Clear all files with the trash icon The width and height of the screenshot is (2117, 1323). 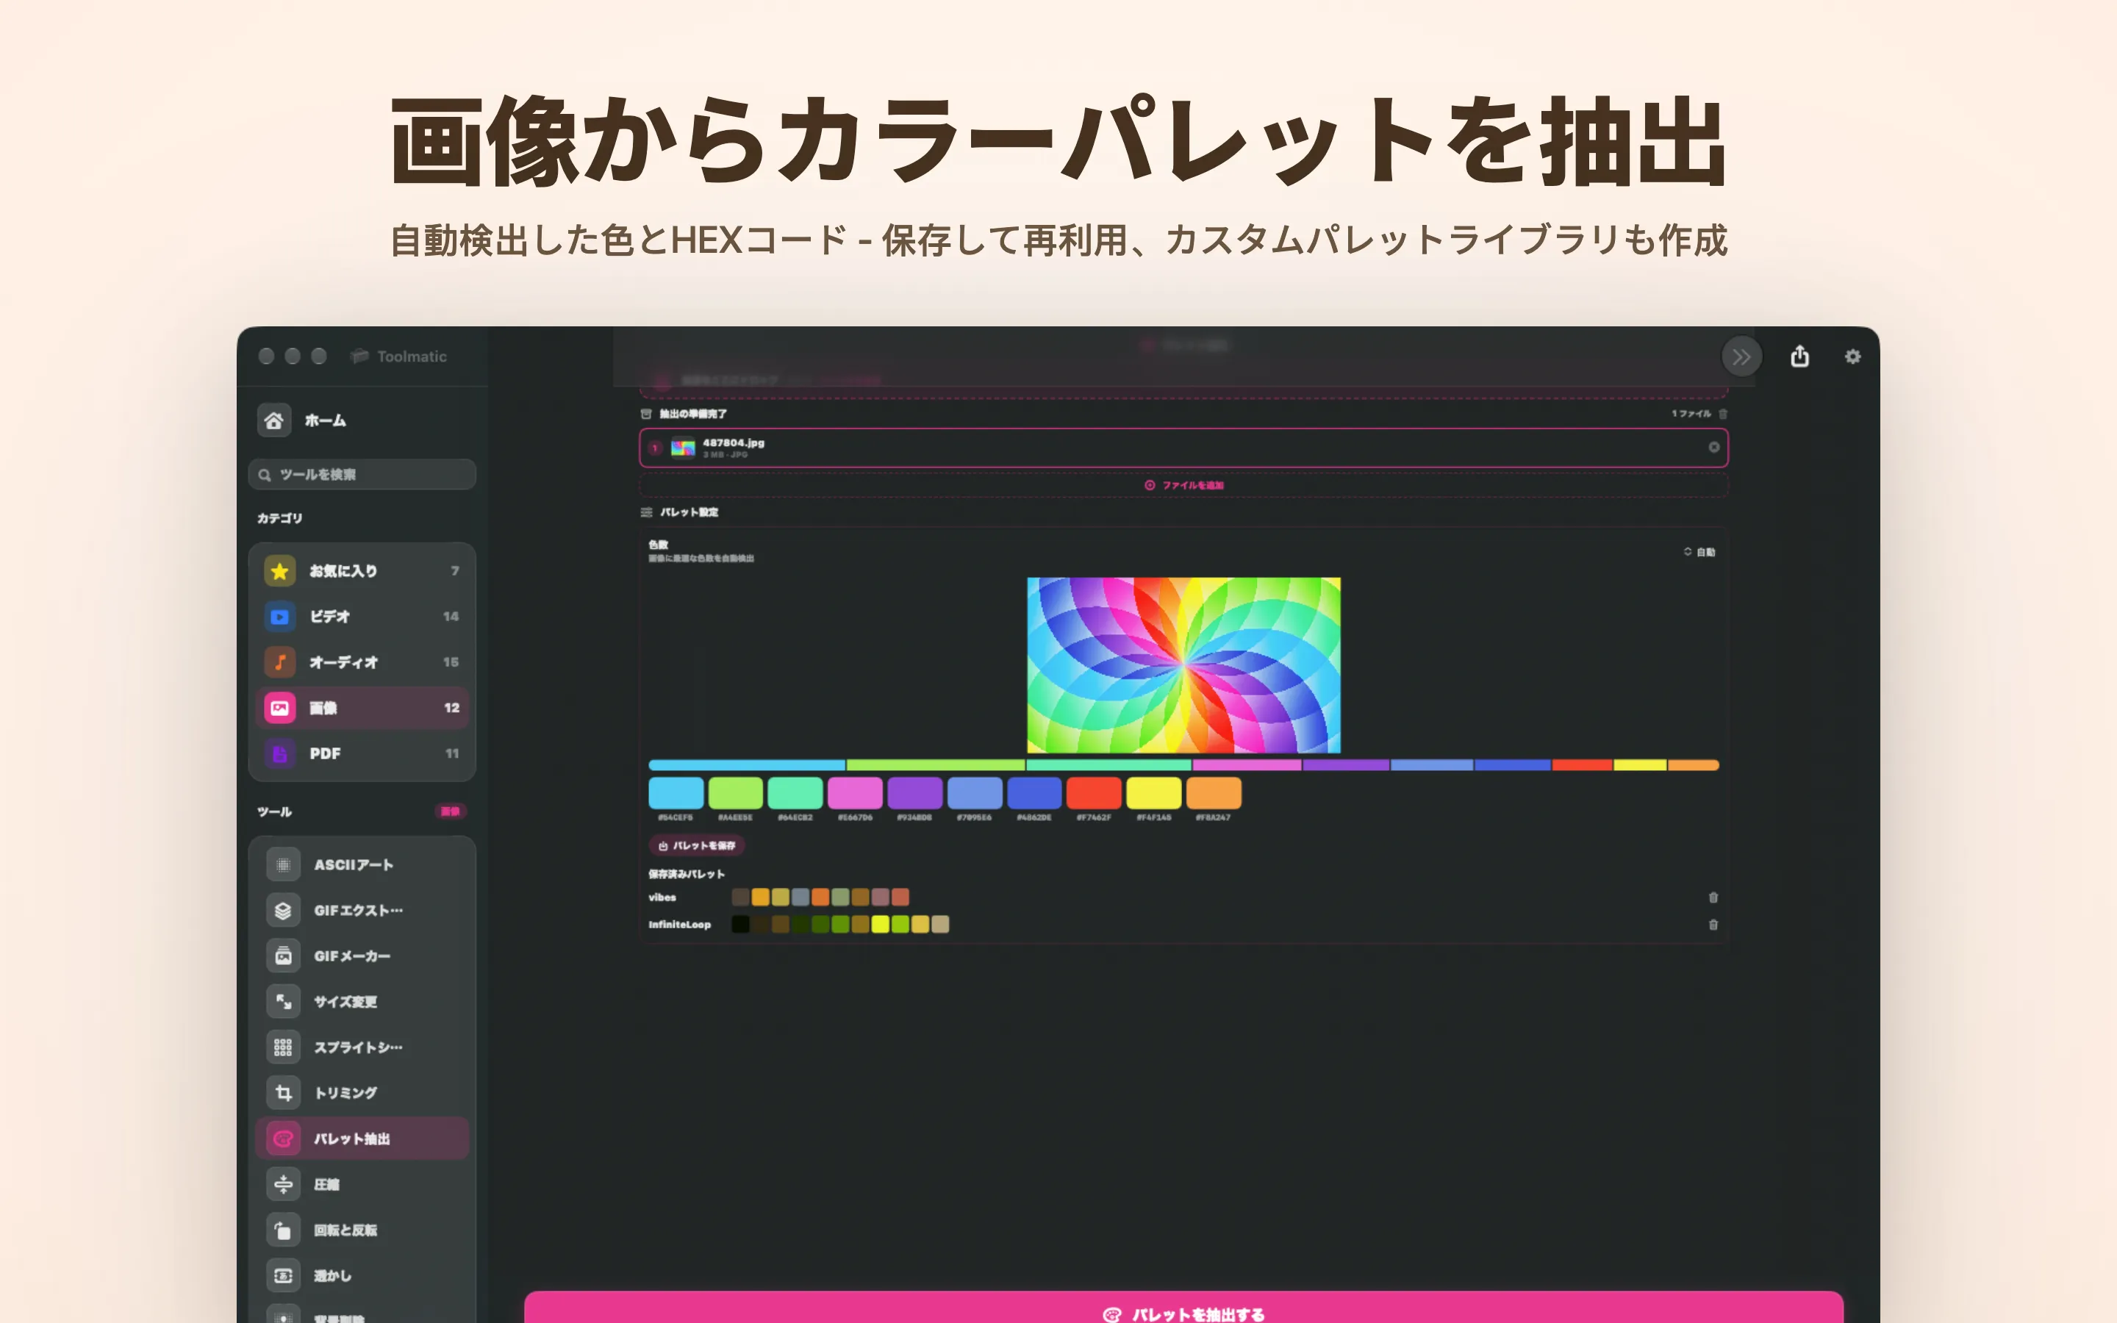(x=1722, y=413)
